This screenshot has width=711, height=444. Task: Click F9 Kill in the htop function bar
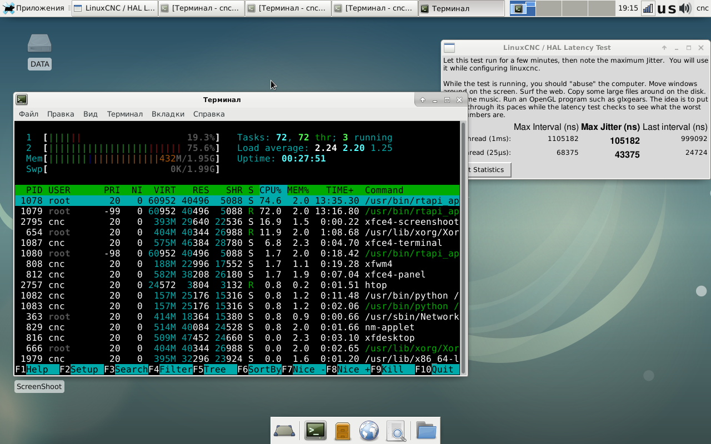coord(393,369)
